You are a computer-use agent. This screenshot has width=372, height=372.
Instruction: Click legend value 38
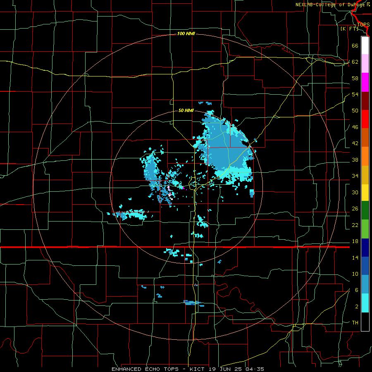tap(355, 160)
